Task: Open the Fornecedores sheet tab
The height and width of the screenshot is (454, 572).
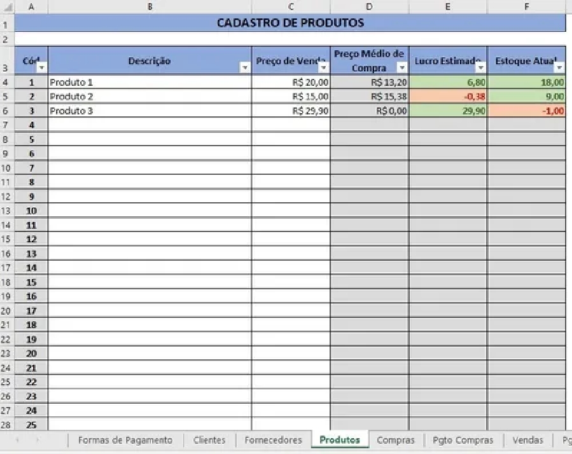Action: (273, 440)
